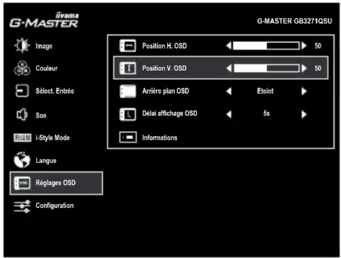Decrease Position V. OSD with left arrow
The image size is (341, 258).
click(228, 69)
